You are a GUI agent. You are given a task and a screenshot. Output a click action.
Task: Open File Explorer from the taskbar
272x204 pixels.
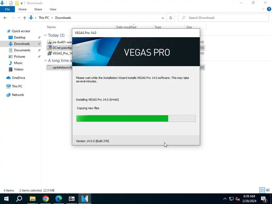32,199
